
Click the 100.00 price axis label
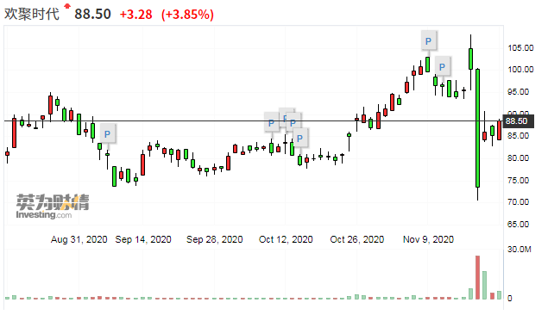pos(520,70)
